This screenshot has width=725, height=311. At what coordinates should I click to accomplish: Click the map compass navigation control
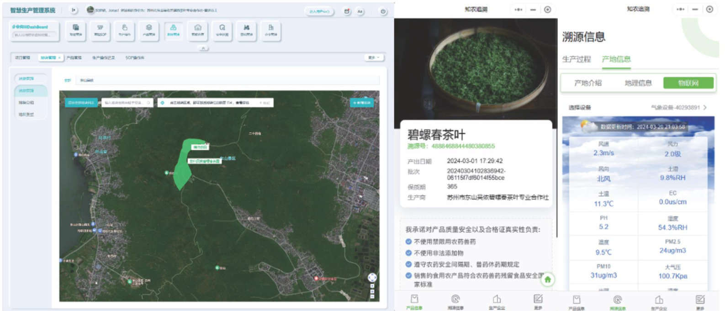tap(372, 277)
